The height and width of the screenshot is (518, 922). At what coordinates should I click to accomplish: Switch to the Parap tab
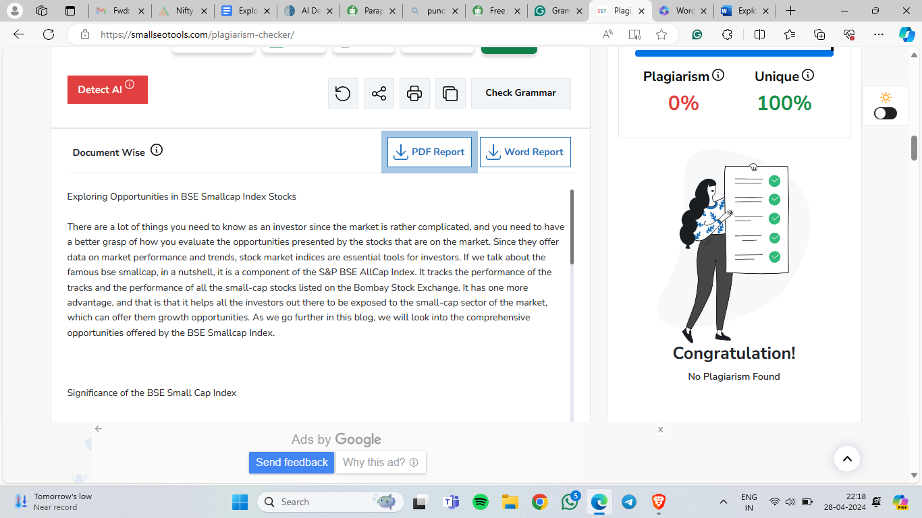[371, 11]
